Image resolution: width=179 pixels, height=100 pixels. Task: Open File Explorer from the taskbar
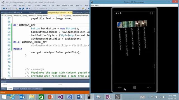tap(32, 97)
